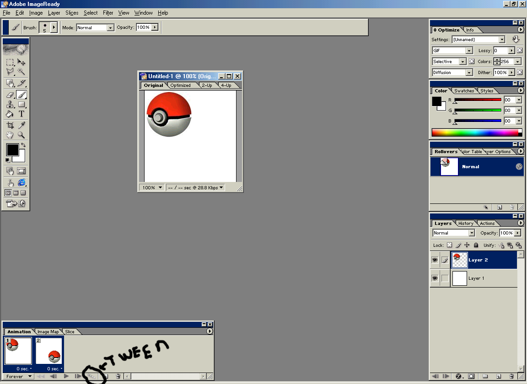Viewport: 527px width, 384px height.
Task: Choose the Zoom magnifier tool
Action: click(21, 135)
